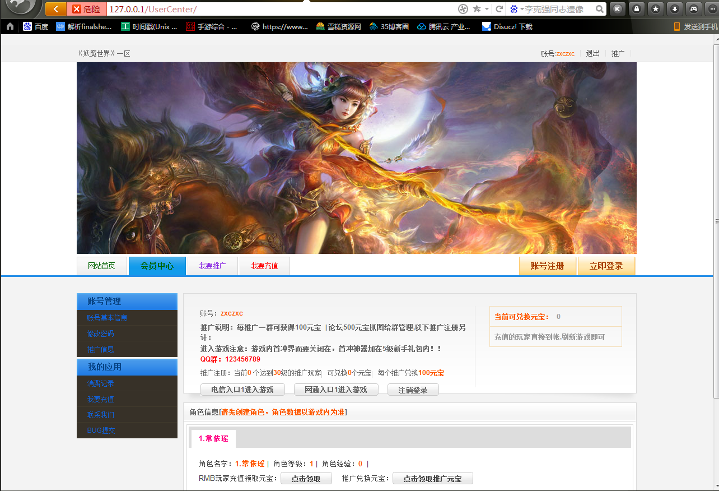Go to the 网站首页 tab
The width and height of the screenshot is (719, 491).
(x=102, y=266)
